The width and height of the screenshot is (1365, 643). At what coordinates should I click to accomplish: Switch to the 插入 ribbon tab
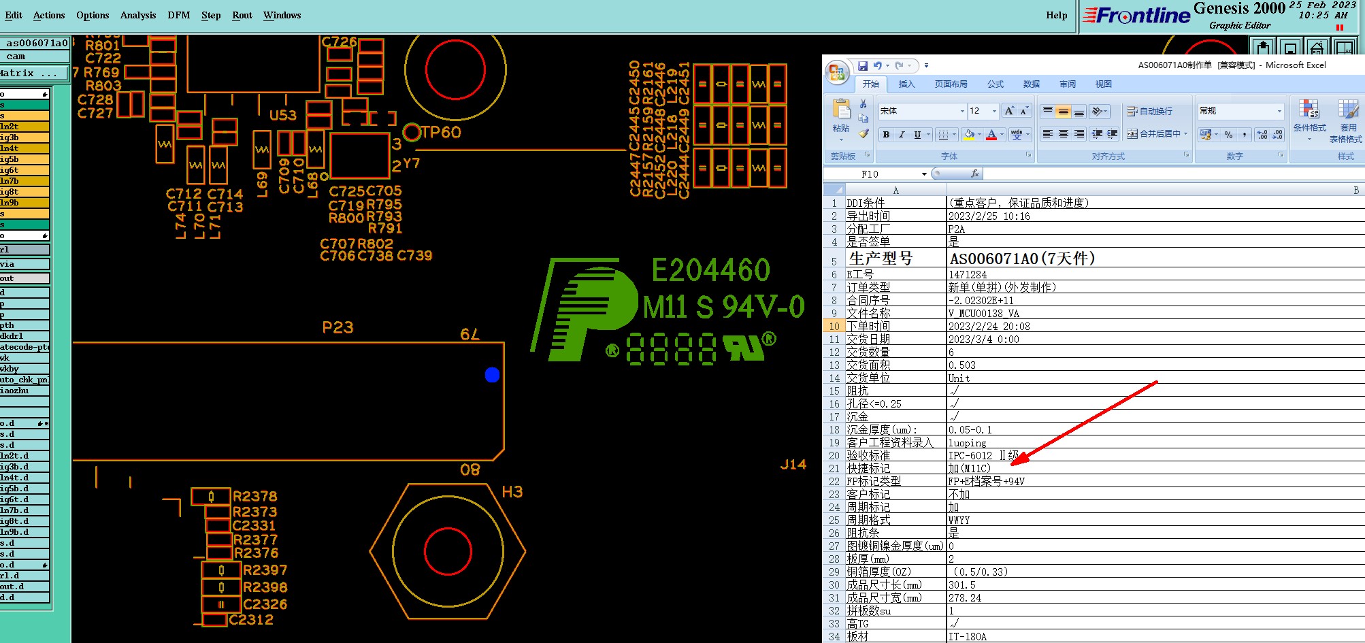click(906, 84)
